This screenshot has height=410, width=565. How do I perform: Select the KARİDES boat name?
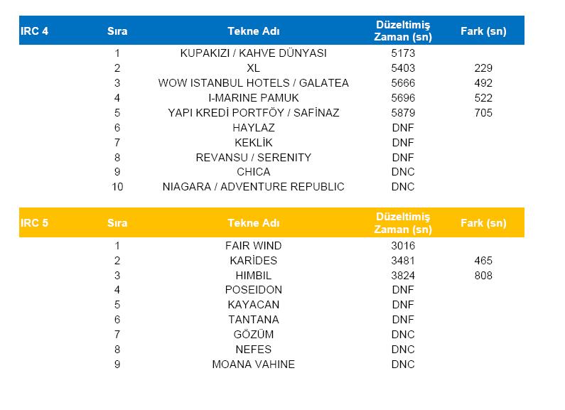coord(253,261)
